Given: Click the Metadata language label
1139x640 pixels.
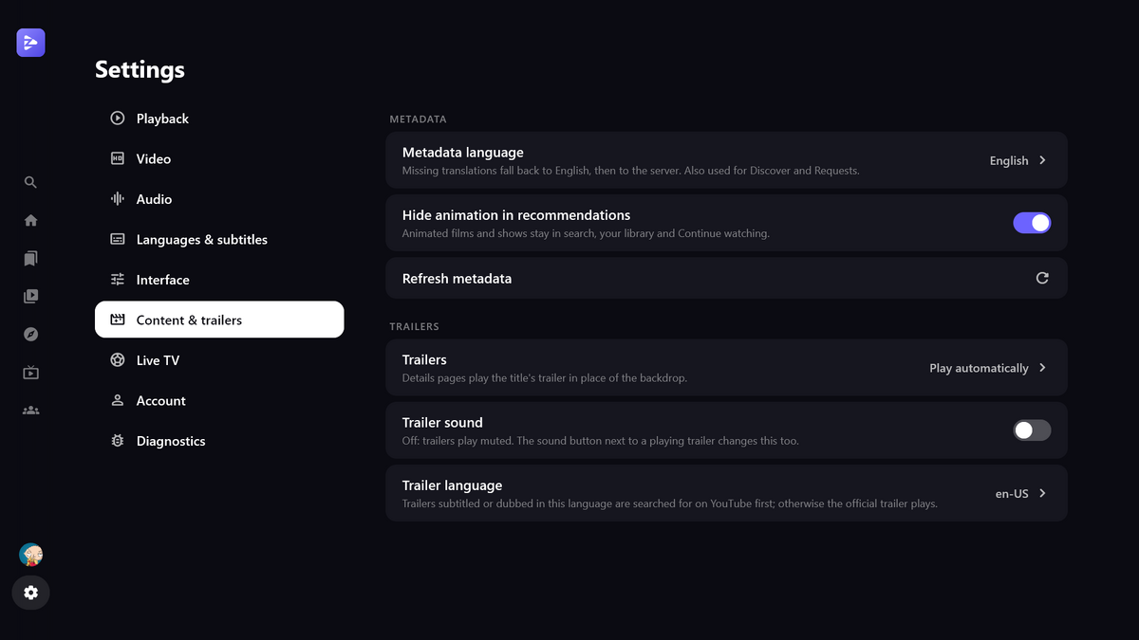Looking at the screenshot, I should [x=462, y=153].
